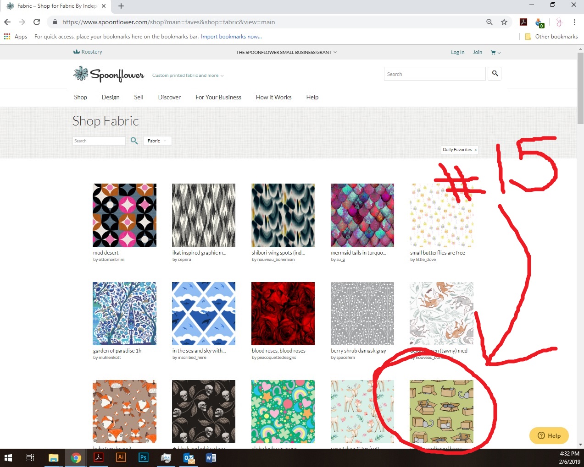Open the Chrome three-dot menu
This screenshot has width=584, height=467.
[574, 22]
